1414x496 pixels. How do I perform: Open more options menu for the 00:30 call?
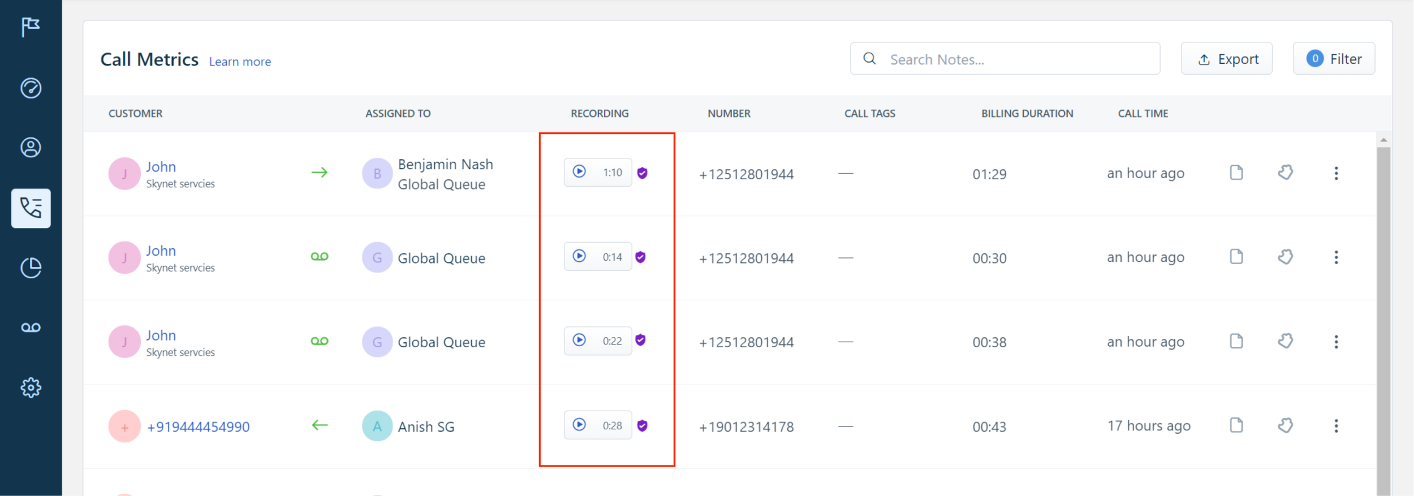(x=1336, y=257)
